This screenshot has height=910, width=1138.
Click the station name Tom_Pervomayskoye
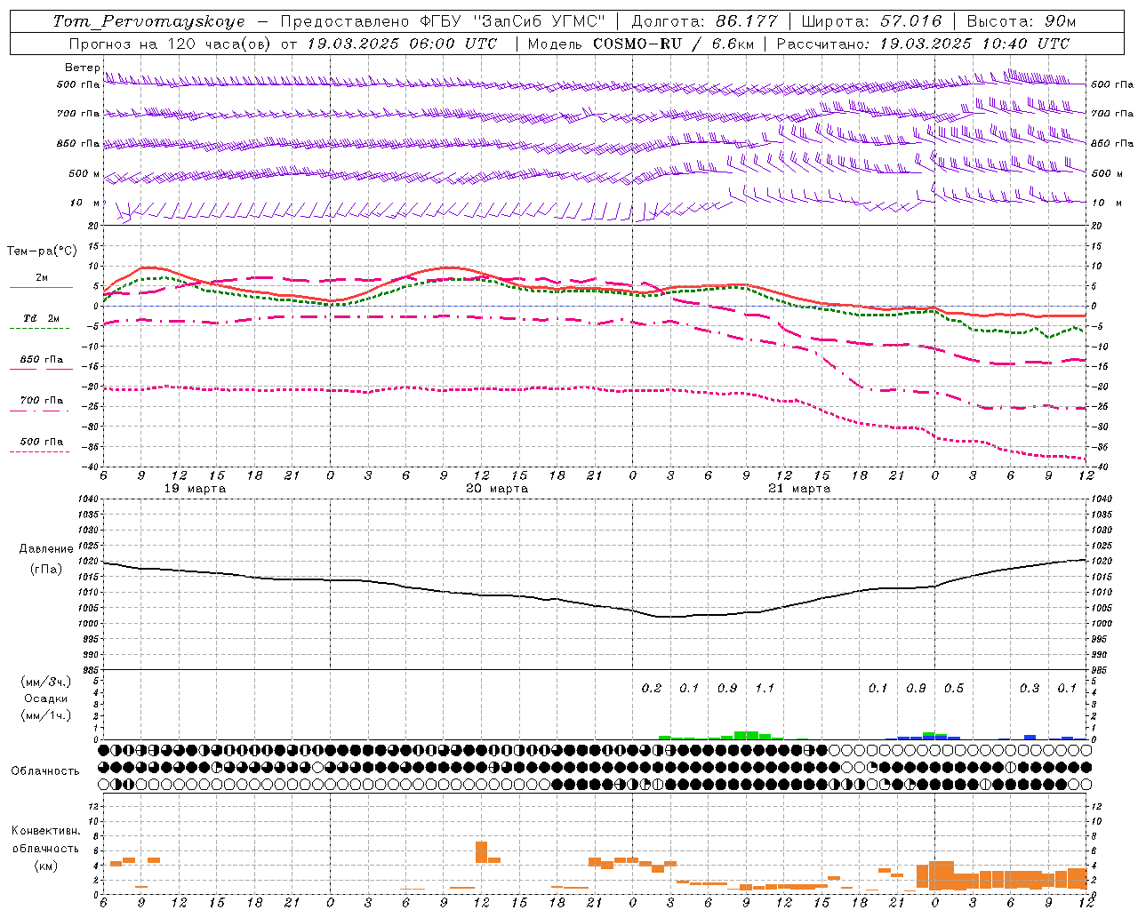coord(148,21)
